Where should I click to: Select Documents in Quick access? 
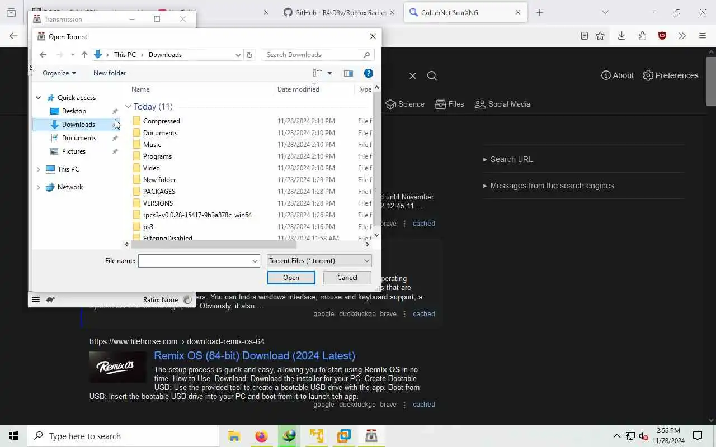(79, 138)
